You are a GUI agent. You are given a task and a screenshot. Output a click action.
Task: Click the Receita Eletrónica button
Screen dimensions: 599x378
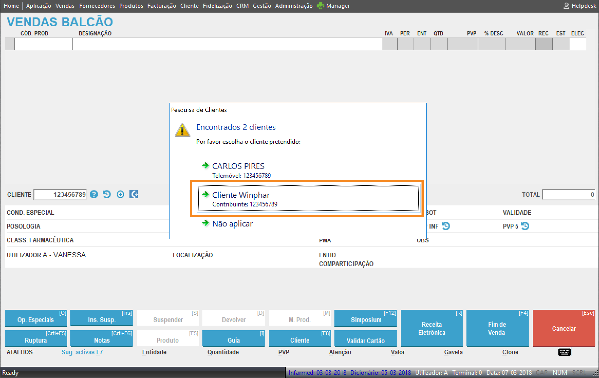432,328
